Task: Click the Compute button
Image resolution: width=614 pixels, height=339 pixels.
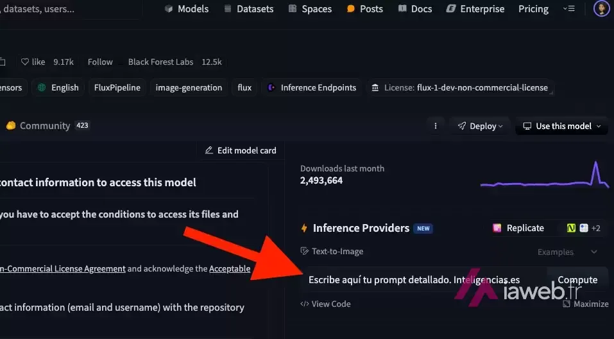Action: click(x=577, y=280)
